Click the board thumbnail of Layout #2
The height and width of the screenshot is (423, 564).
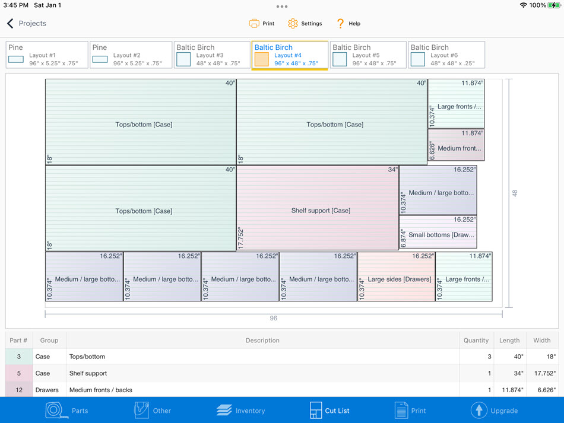pyautogui.click(x=100, y=59)
